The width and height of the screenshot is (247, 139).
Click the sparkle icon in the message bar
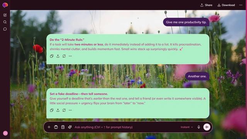pyautogui.click(x=70, y=127)
